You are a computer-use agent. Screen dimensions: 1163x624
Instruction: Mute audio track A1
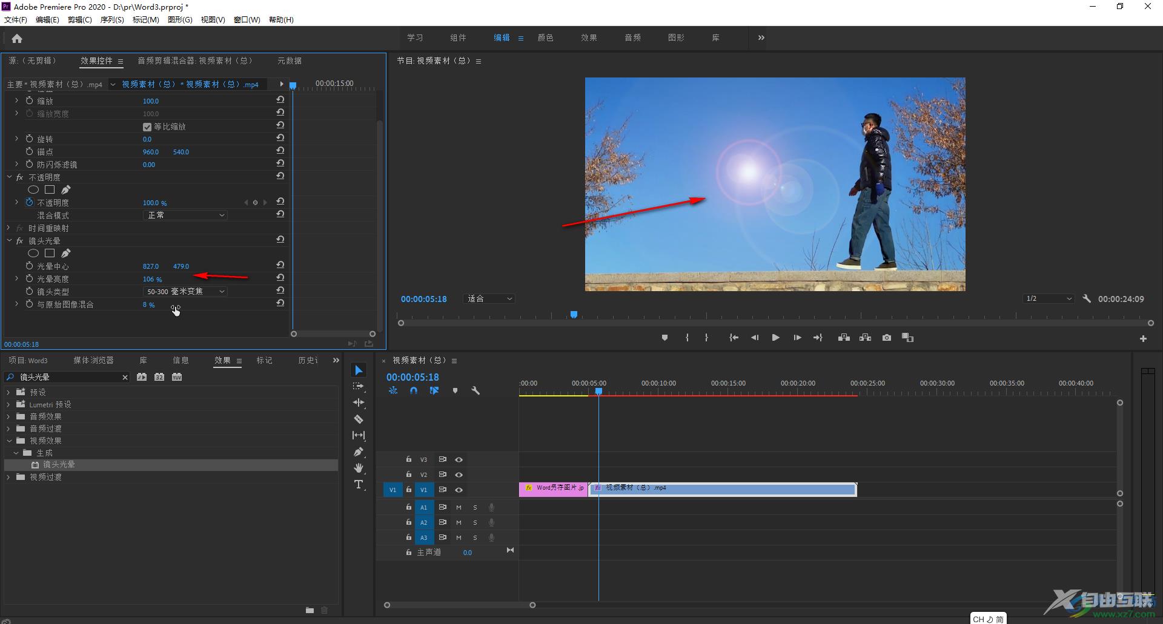459,507
